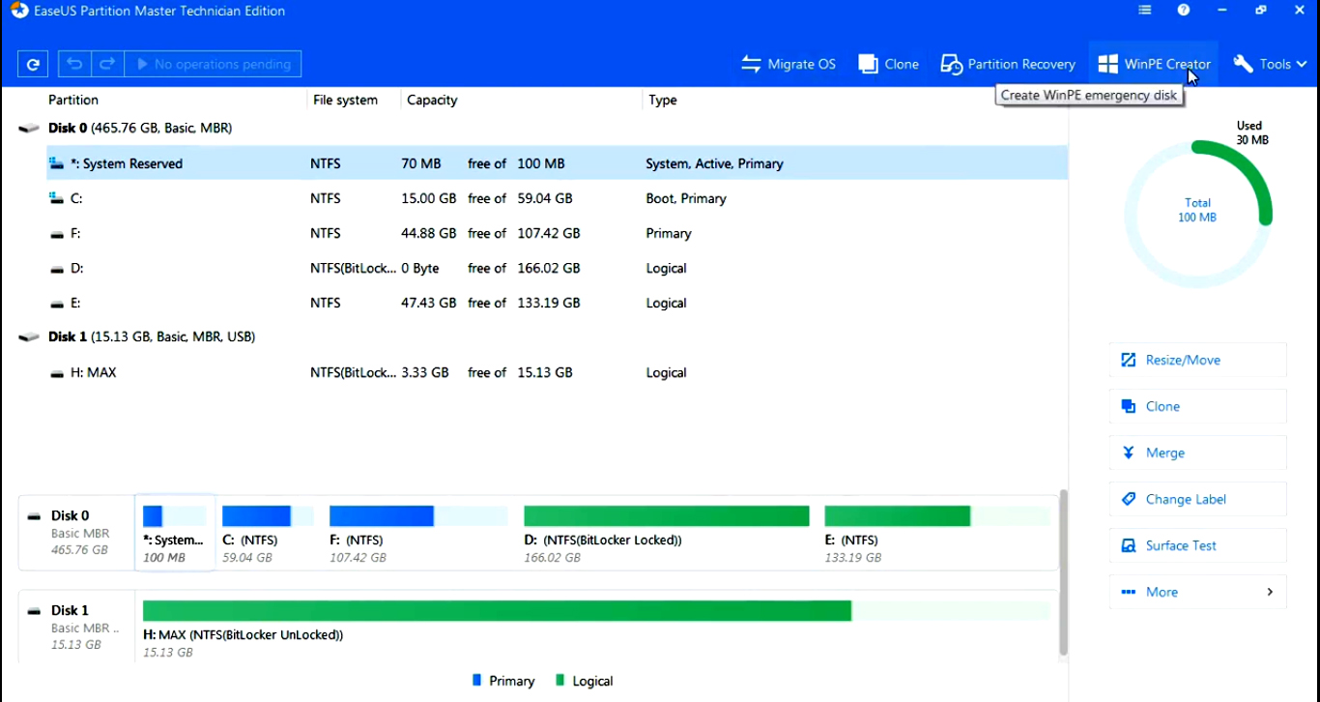Viewport: 1320px width, 702px height.
Task: Click the Windows icon beside System Reserved
Action: coord(56,163)
